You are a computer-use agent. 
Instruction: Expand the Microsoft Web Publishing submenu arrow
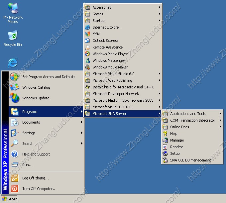tap(160, 80)
